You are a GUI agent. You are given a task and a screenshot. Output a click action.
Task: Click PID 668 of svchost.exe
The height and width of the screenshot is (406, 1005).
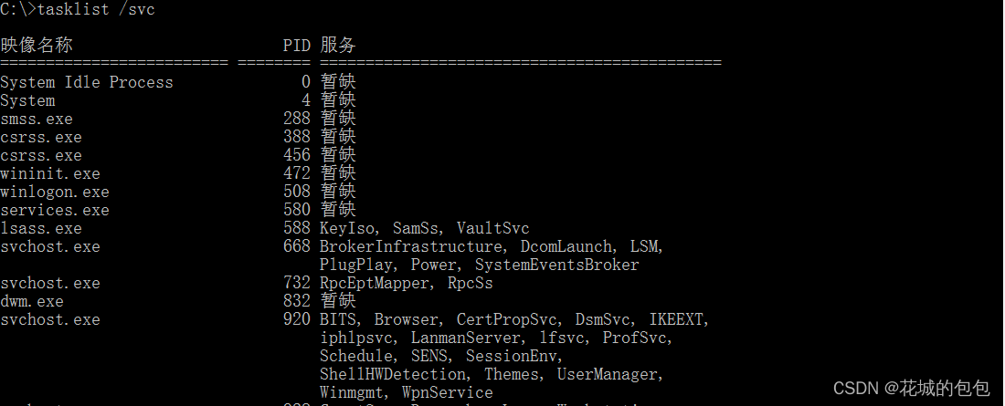tap(297, 246)
